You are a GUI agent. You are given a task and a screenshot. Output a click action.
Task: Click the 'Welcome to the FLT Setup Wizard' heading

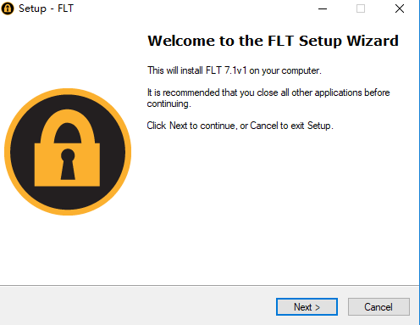[273, 41]
